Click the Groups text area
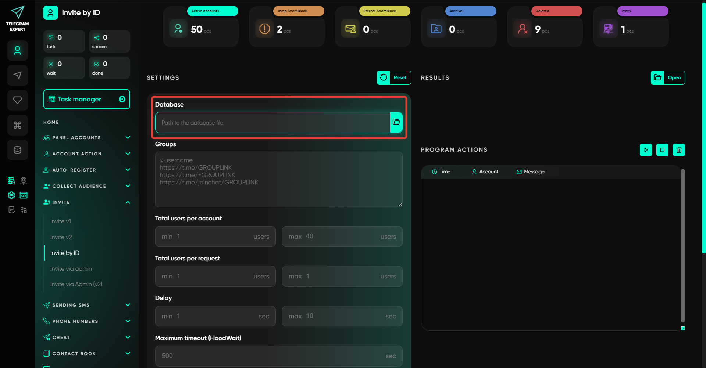 pyautogui.click(x=279, y=179)
